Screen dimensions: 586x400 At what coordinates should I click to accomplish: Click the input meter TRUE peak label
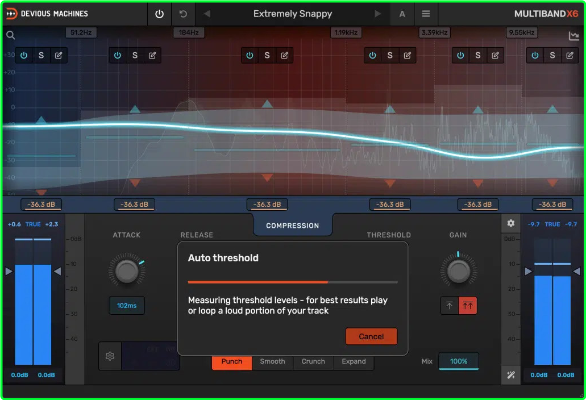[33, 224]
